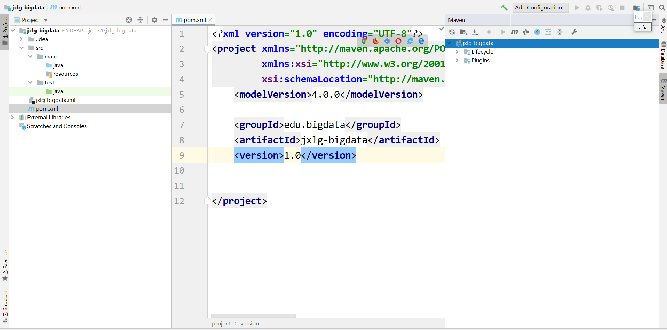
Task: Collapse jxlg-bigdata node in Maven panel
Action: point(449,43)
